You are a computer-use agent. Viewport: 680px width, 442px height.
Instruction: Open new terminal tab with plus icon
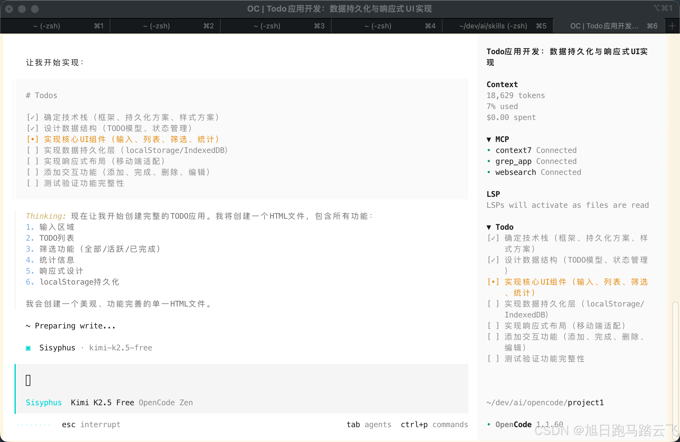672,26
